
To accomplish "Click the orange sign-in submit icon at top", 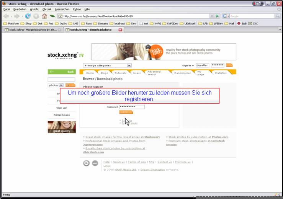I will click(229, 65).
